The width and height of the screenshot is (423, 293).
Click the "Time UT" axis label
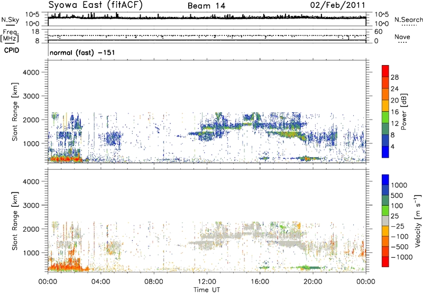(207, 290)
